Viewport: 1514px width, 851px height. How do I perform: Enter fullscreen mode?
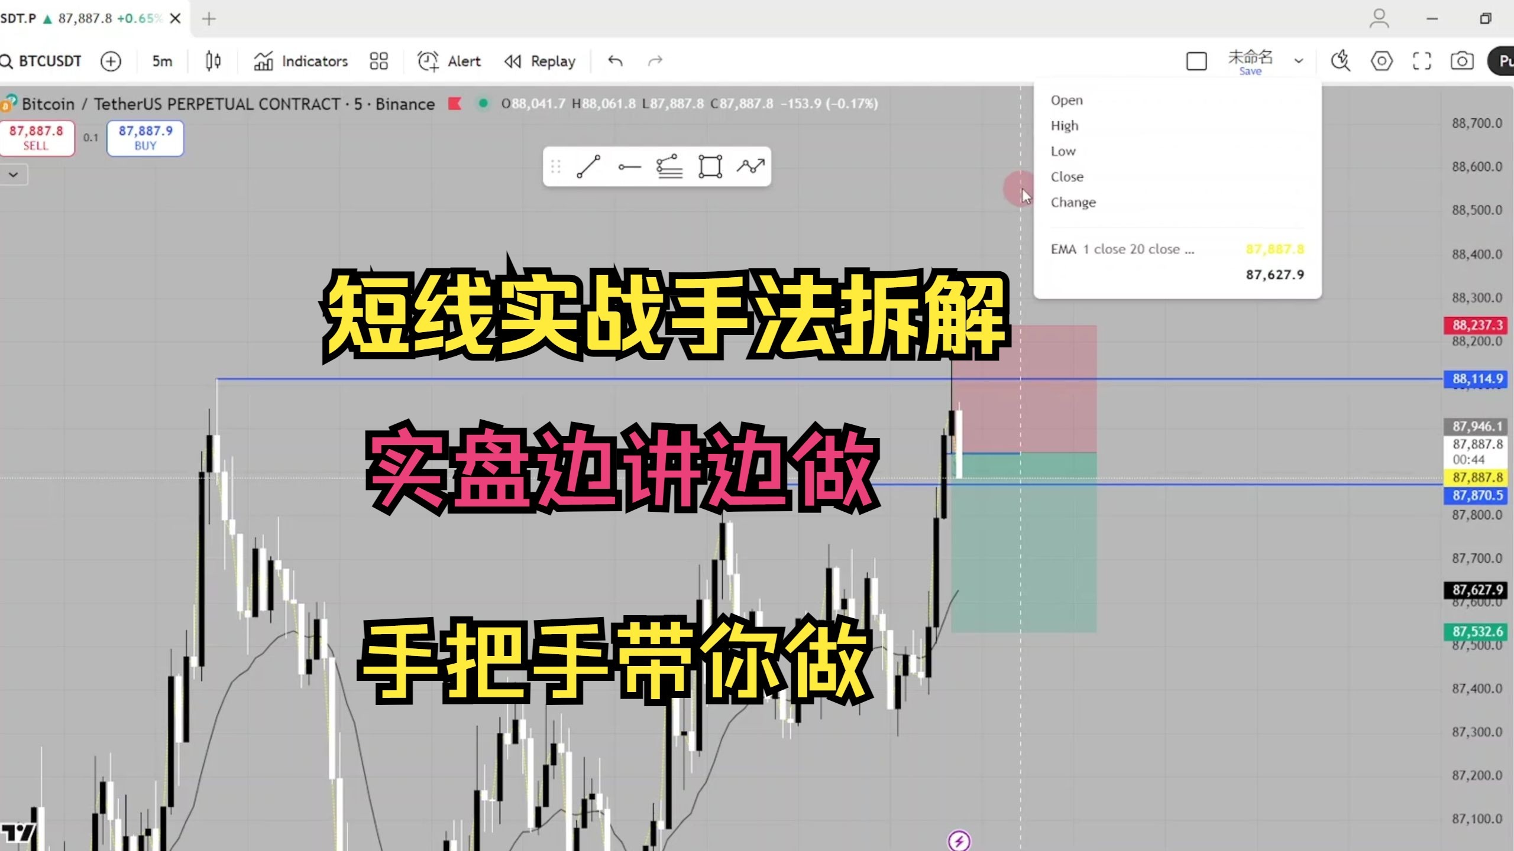[1422, 61]
